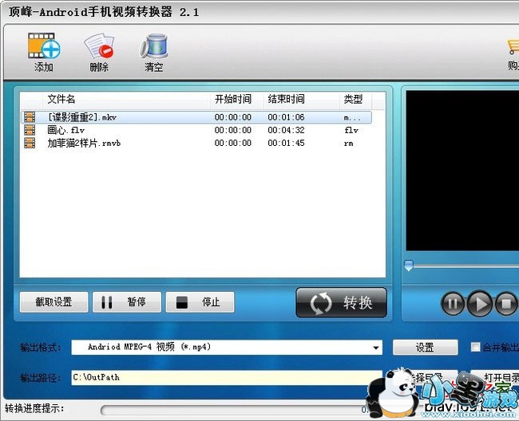Image resolution: width=519 pixels, height=421 pixels.
Task: Click the film icon beside [谍影重重2].mkv
Action: click(30, 117)
